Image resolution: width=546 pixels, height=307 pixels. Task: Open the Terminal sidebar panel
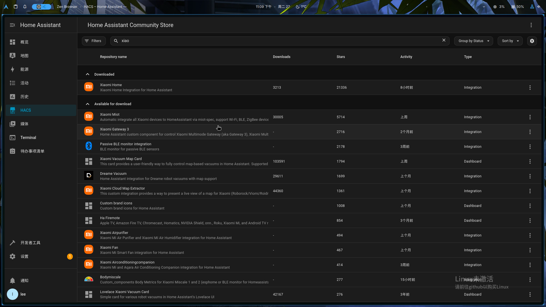(x=28, y=138)
